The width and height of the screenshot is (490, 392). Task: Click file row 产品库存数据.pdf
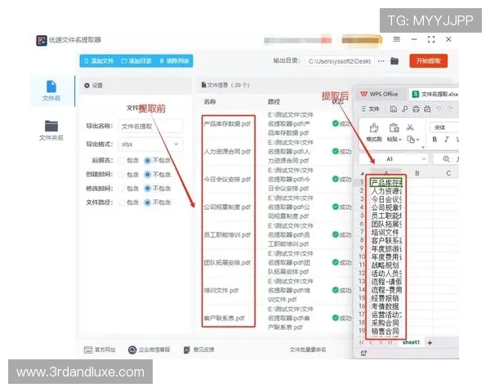[x=227, y=124]
